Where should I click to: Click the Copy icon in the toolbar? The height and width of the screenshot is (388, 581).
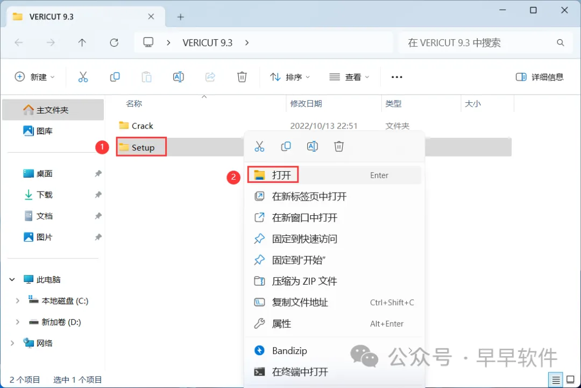(x=115, y=77)
